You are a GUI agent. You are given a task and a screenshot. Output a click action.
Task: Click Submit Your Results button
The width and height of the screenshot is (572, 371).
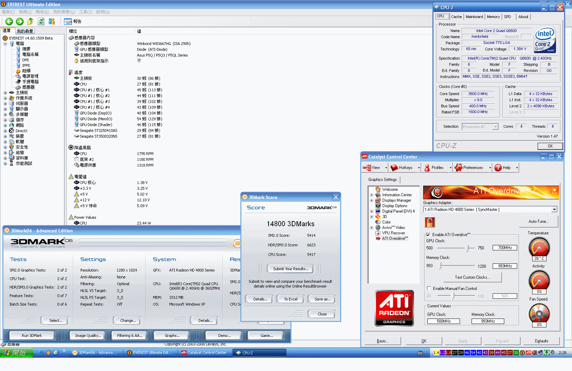[x=290, y=269]
